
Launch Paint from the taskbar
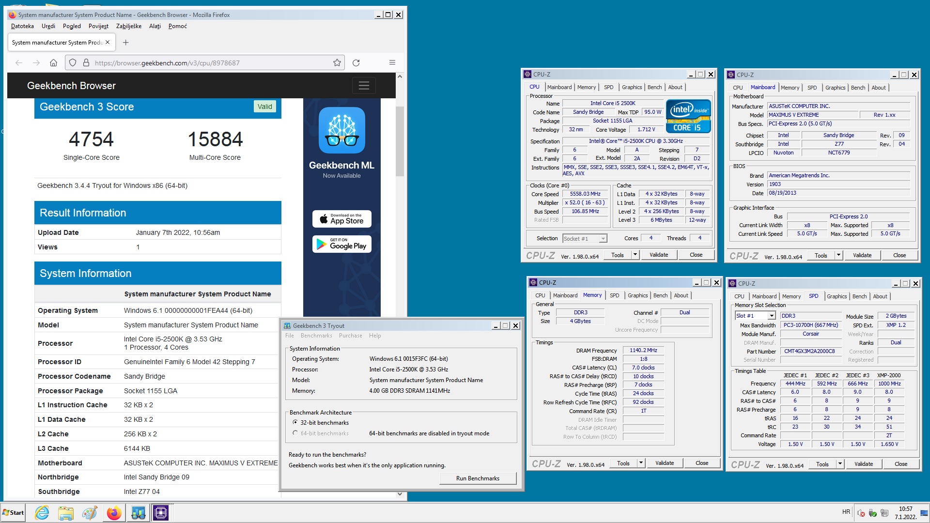point(90,513)
